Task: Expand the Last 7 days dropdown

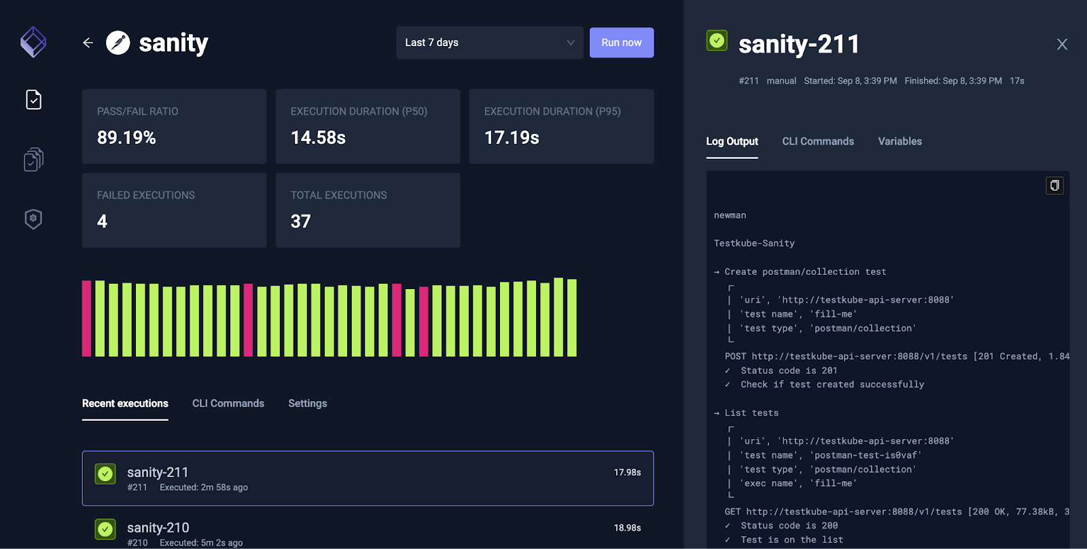Action: [489, 43]
